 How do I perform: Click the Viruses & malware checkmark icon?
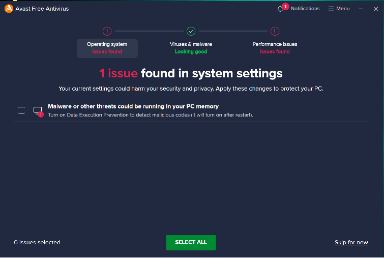pos(191,32)
